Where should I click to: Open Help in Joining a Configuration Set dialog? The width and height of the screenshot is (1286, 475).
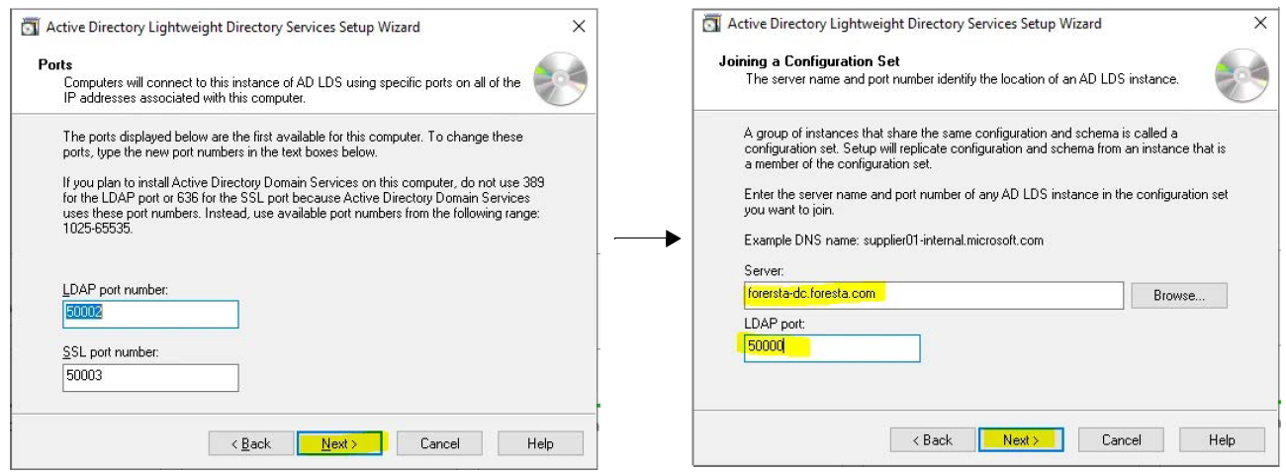coord(1222,439)
